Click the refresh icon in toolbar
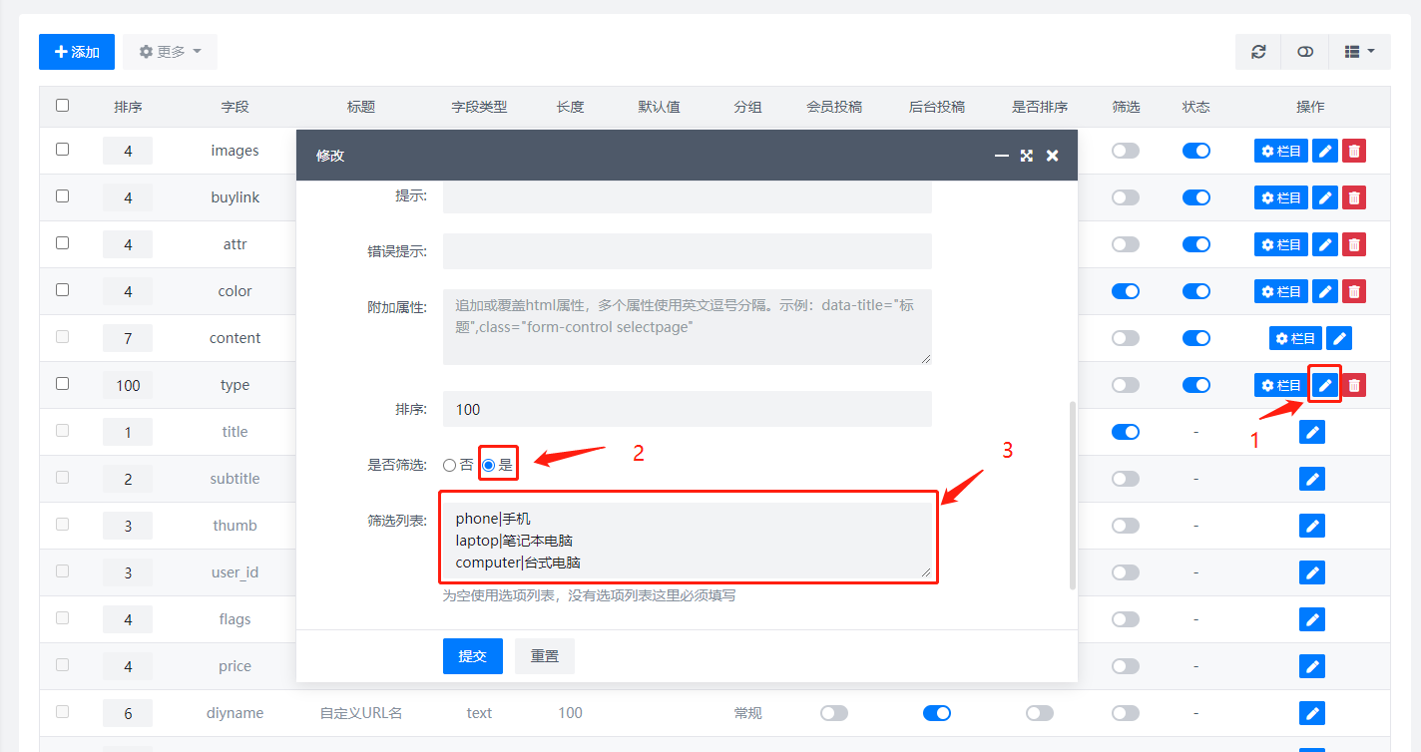 pyautogui.click(x=1258, y=52)
